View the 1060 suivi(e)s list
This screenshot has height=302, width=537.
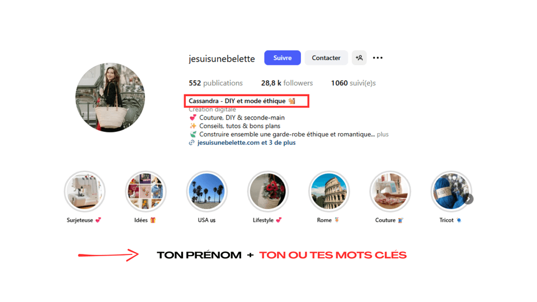click(x=353, y=83)
